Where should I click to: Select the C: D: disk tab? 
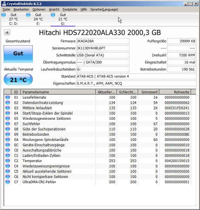click(x=14, y=19)
